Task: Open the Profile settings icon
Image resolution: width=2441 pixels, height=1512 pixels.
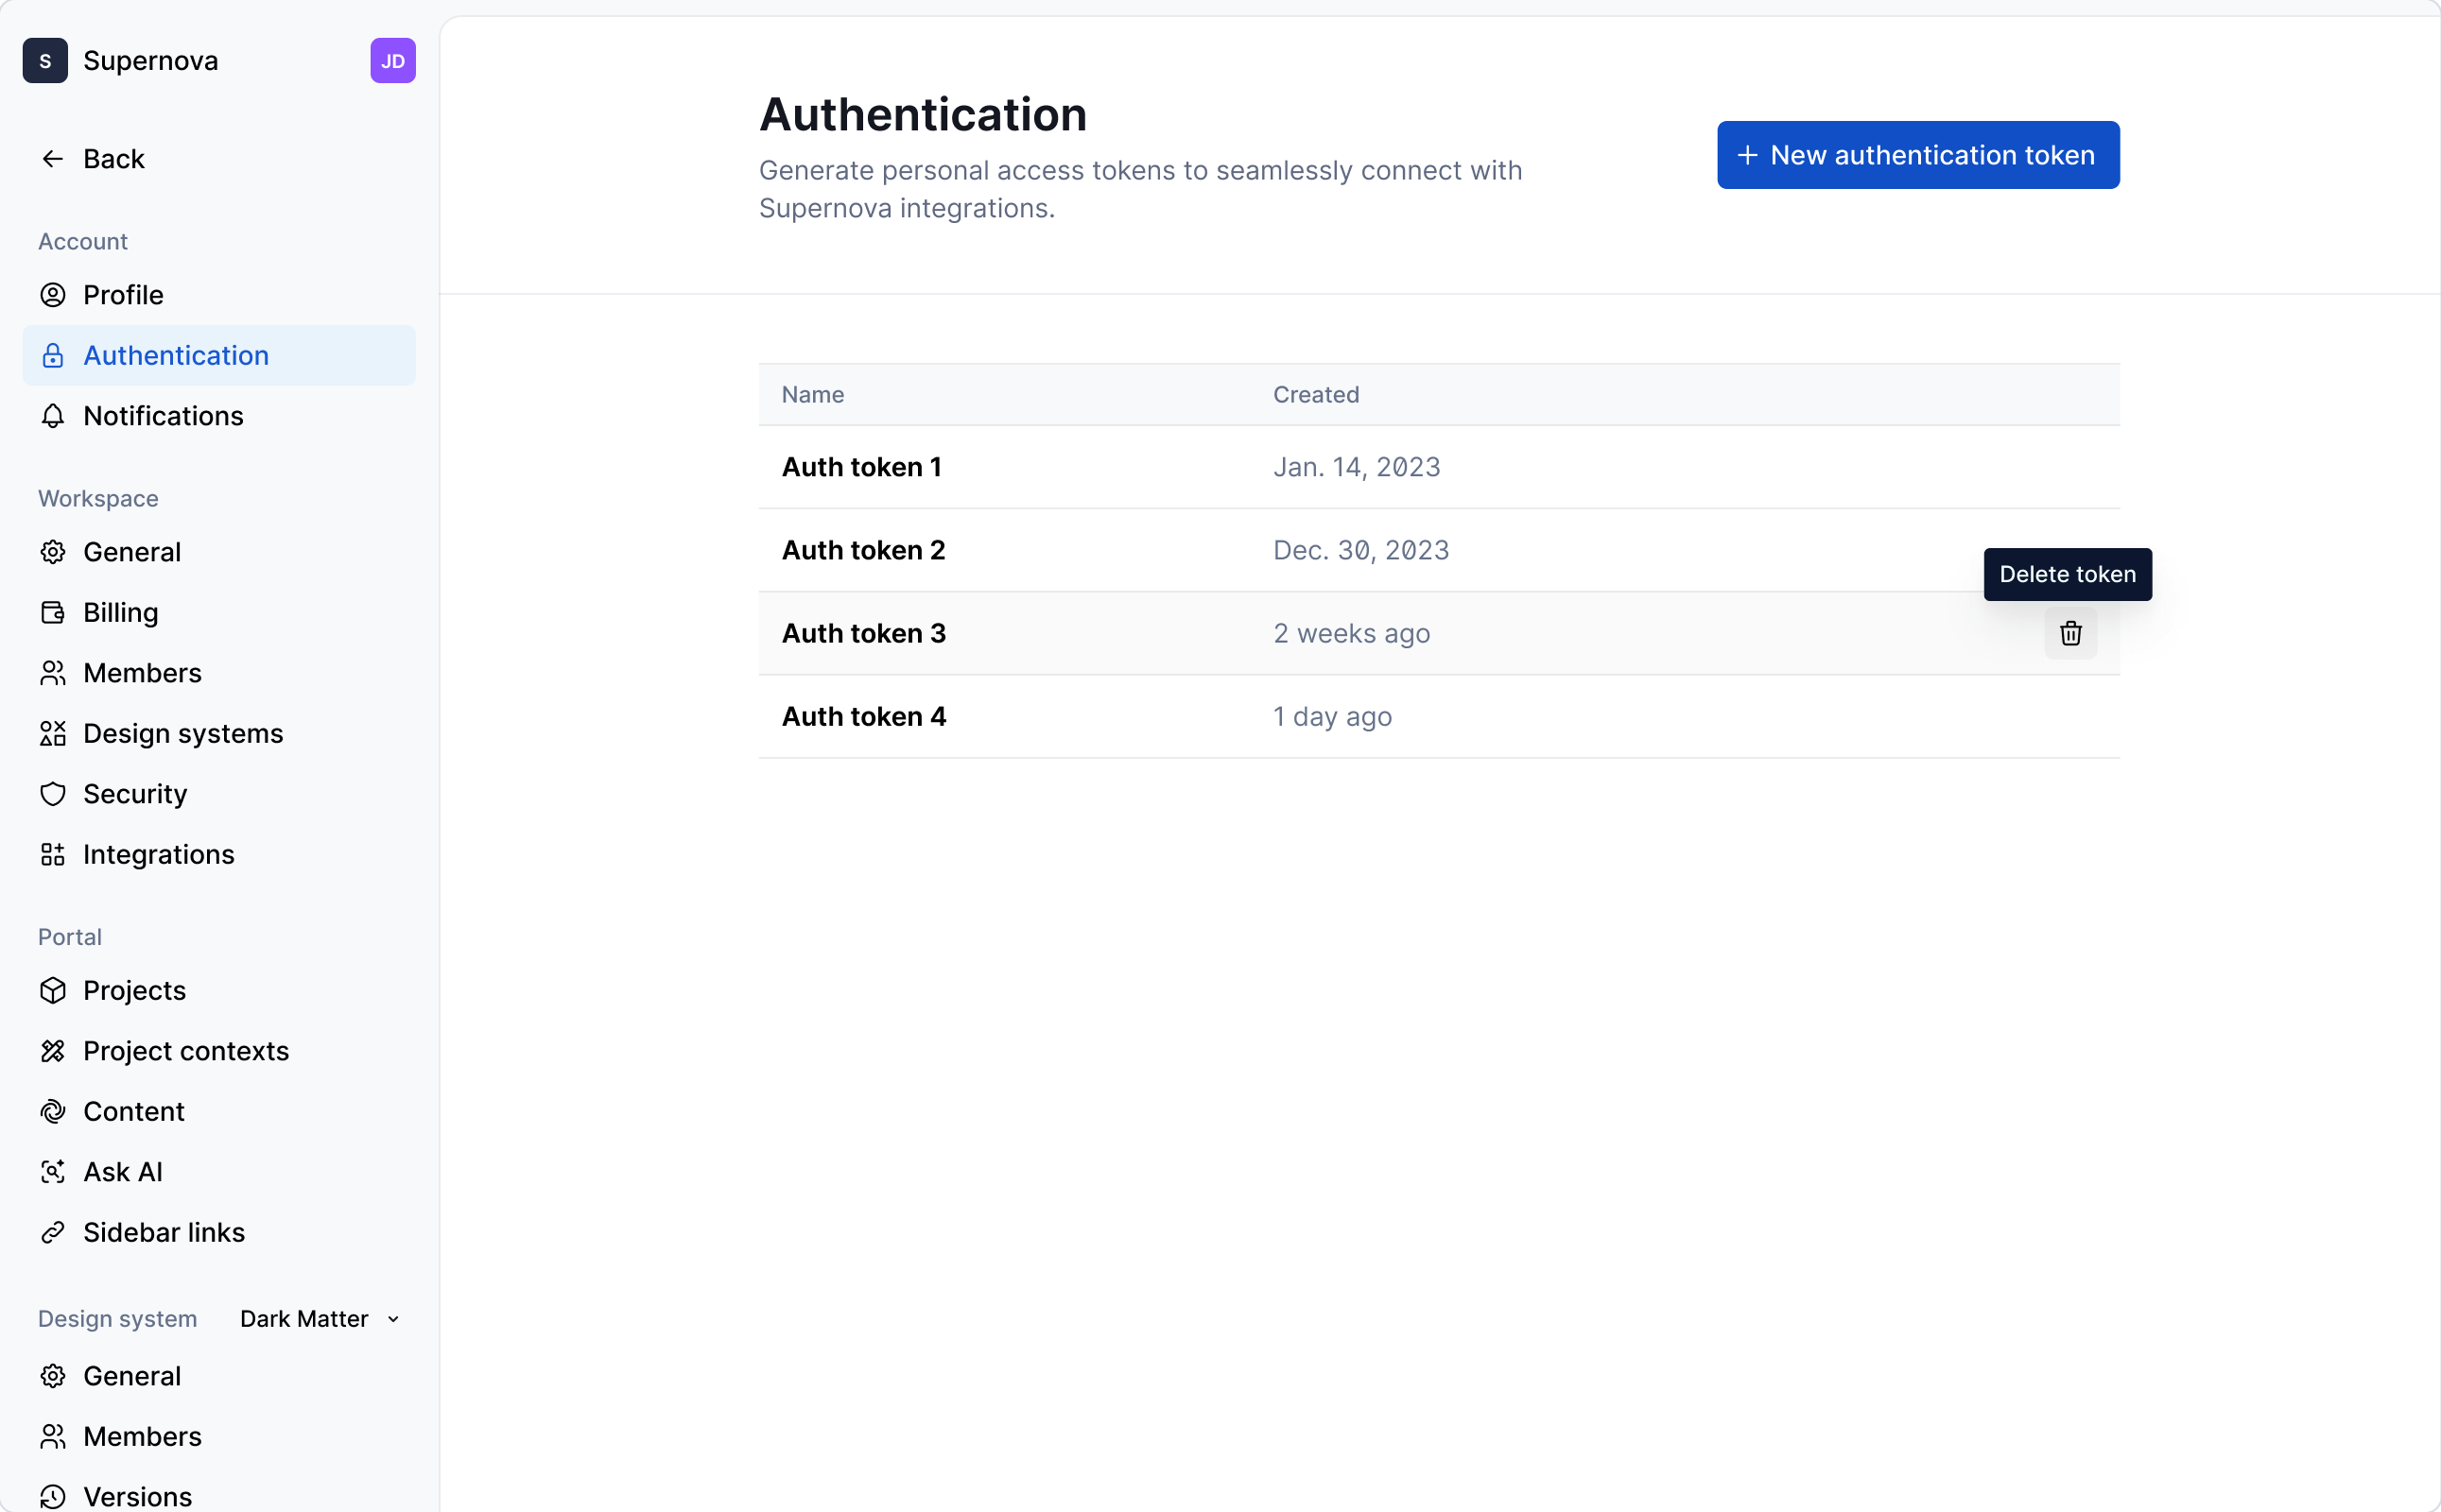Action: tap(53, 295)
